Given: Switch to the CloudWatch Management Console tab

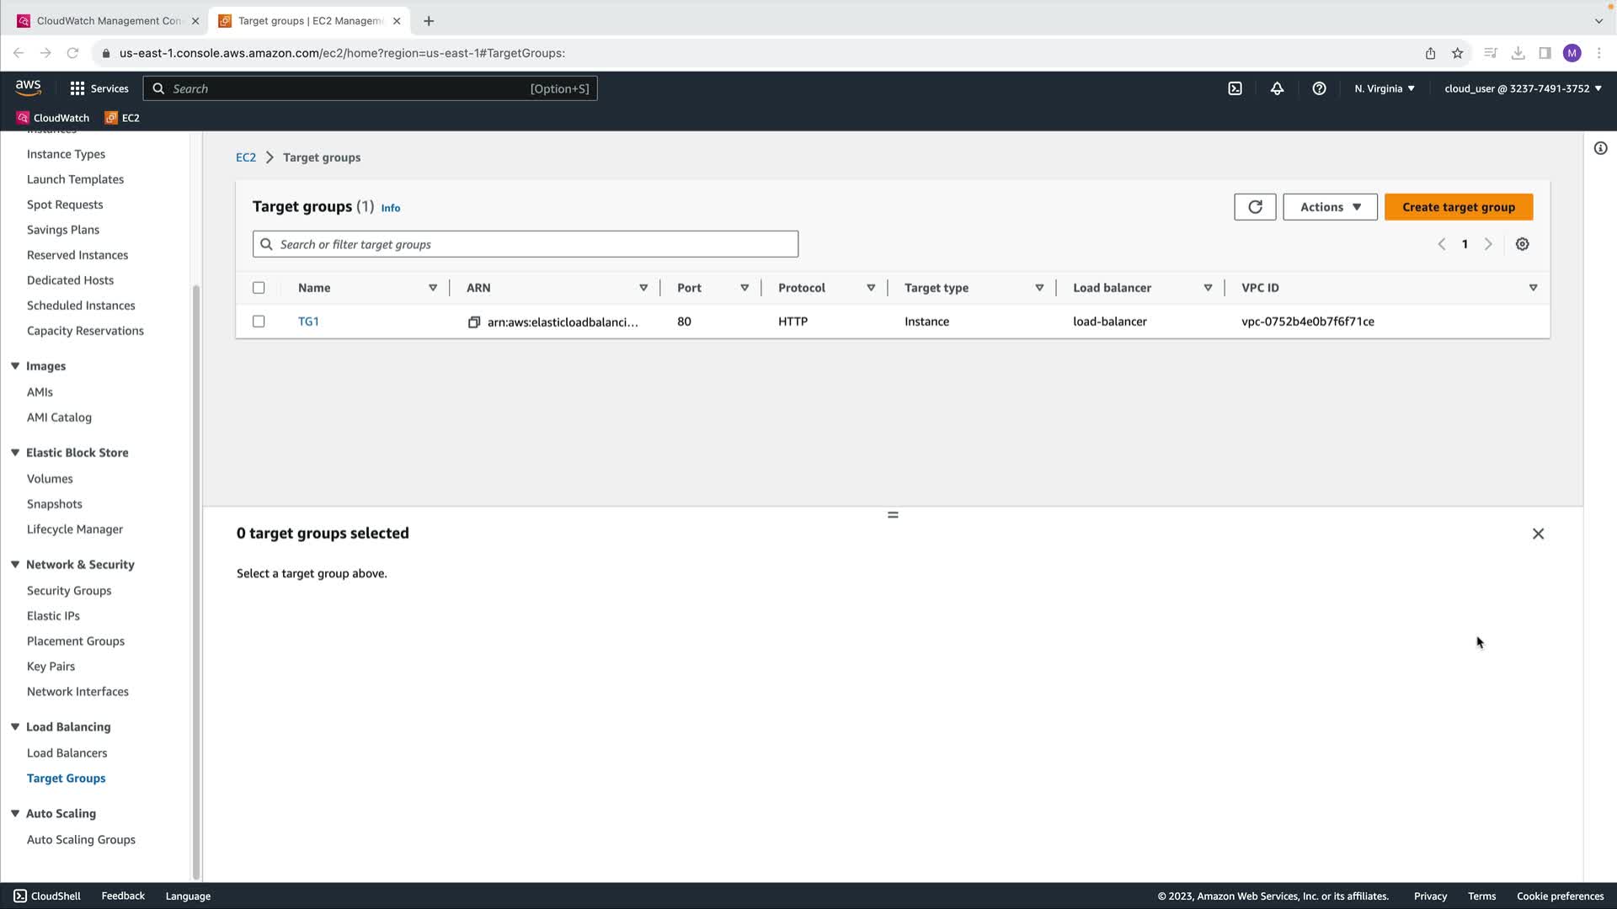Looking at the screenshot, I should pyautogui.click(x=108, y=21).
